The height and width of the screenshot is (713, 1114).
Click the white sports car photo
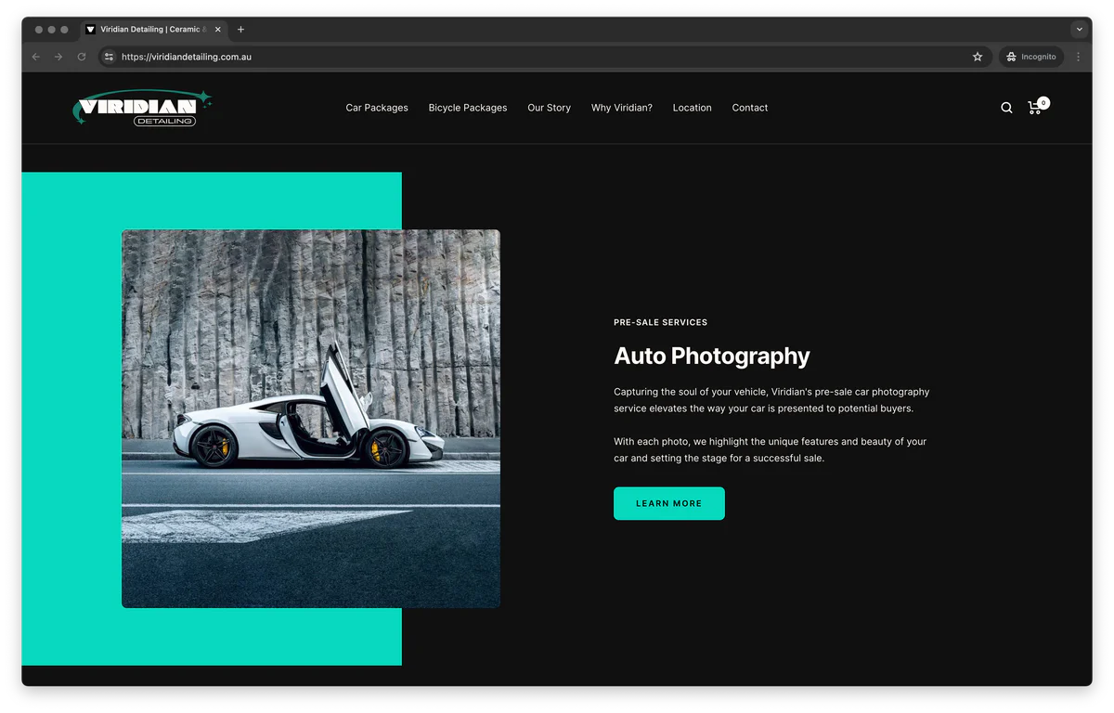[x=311, y=419]
